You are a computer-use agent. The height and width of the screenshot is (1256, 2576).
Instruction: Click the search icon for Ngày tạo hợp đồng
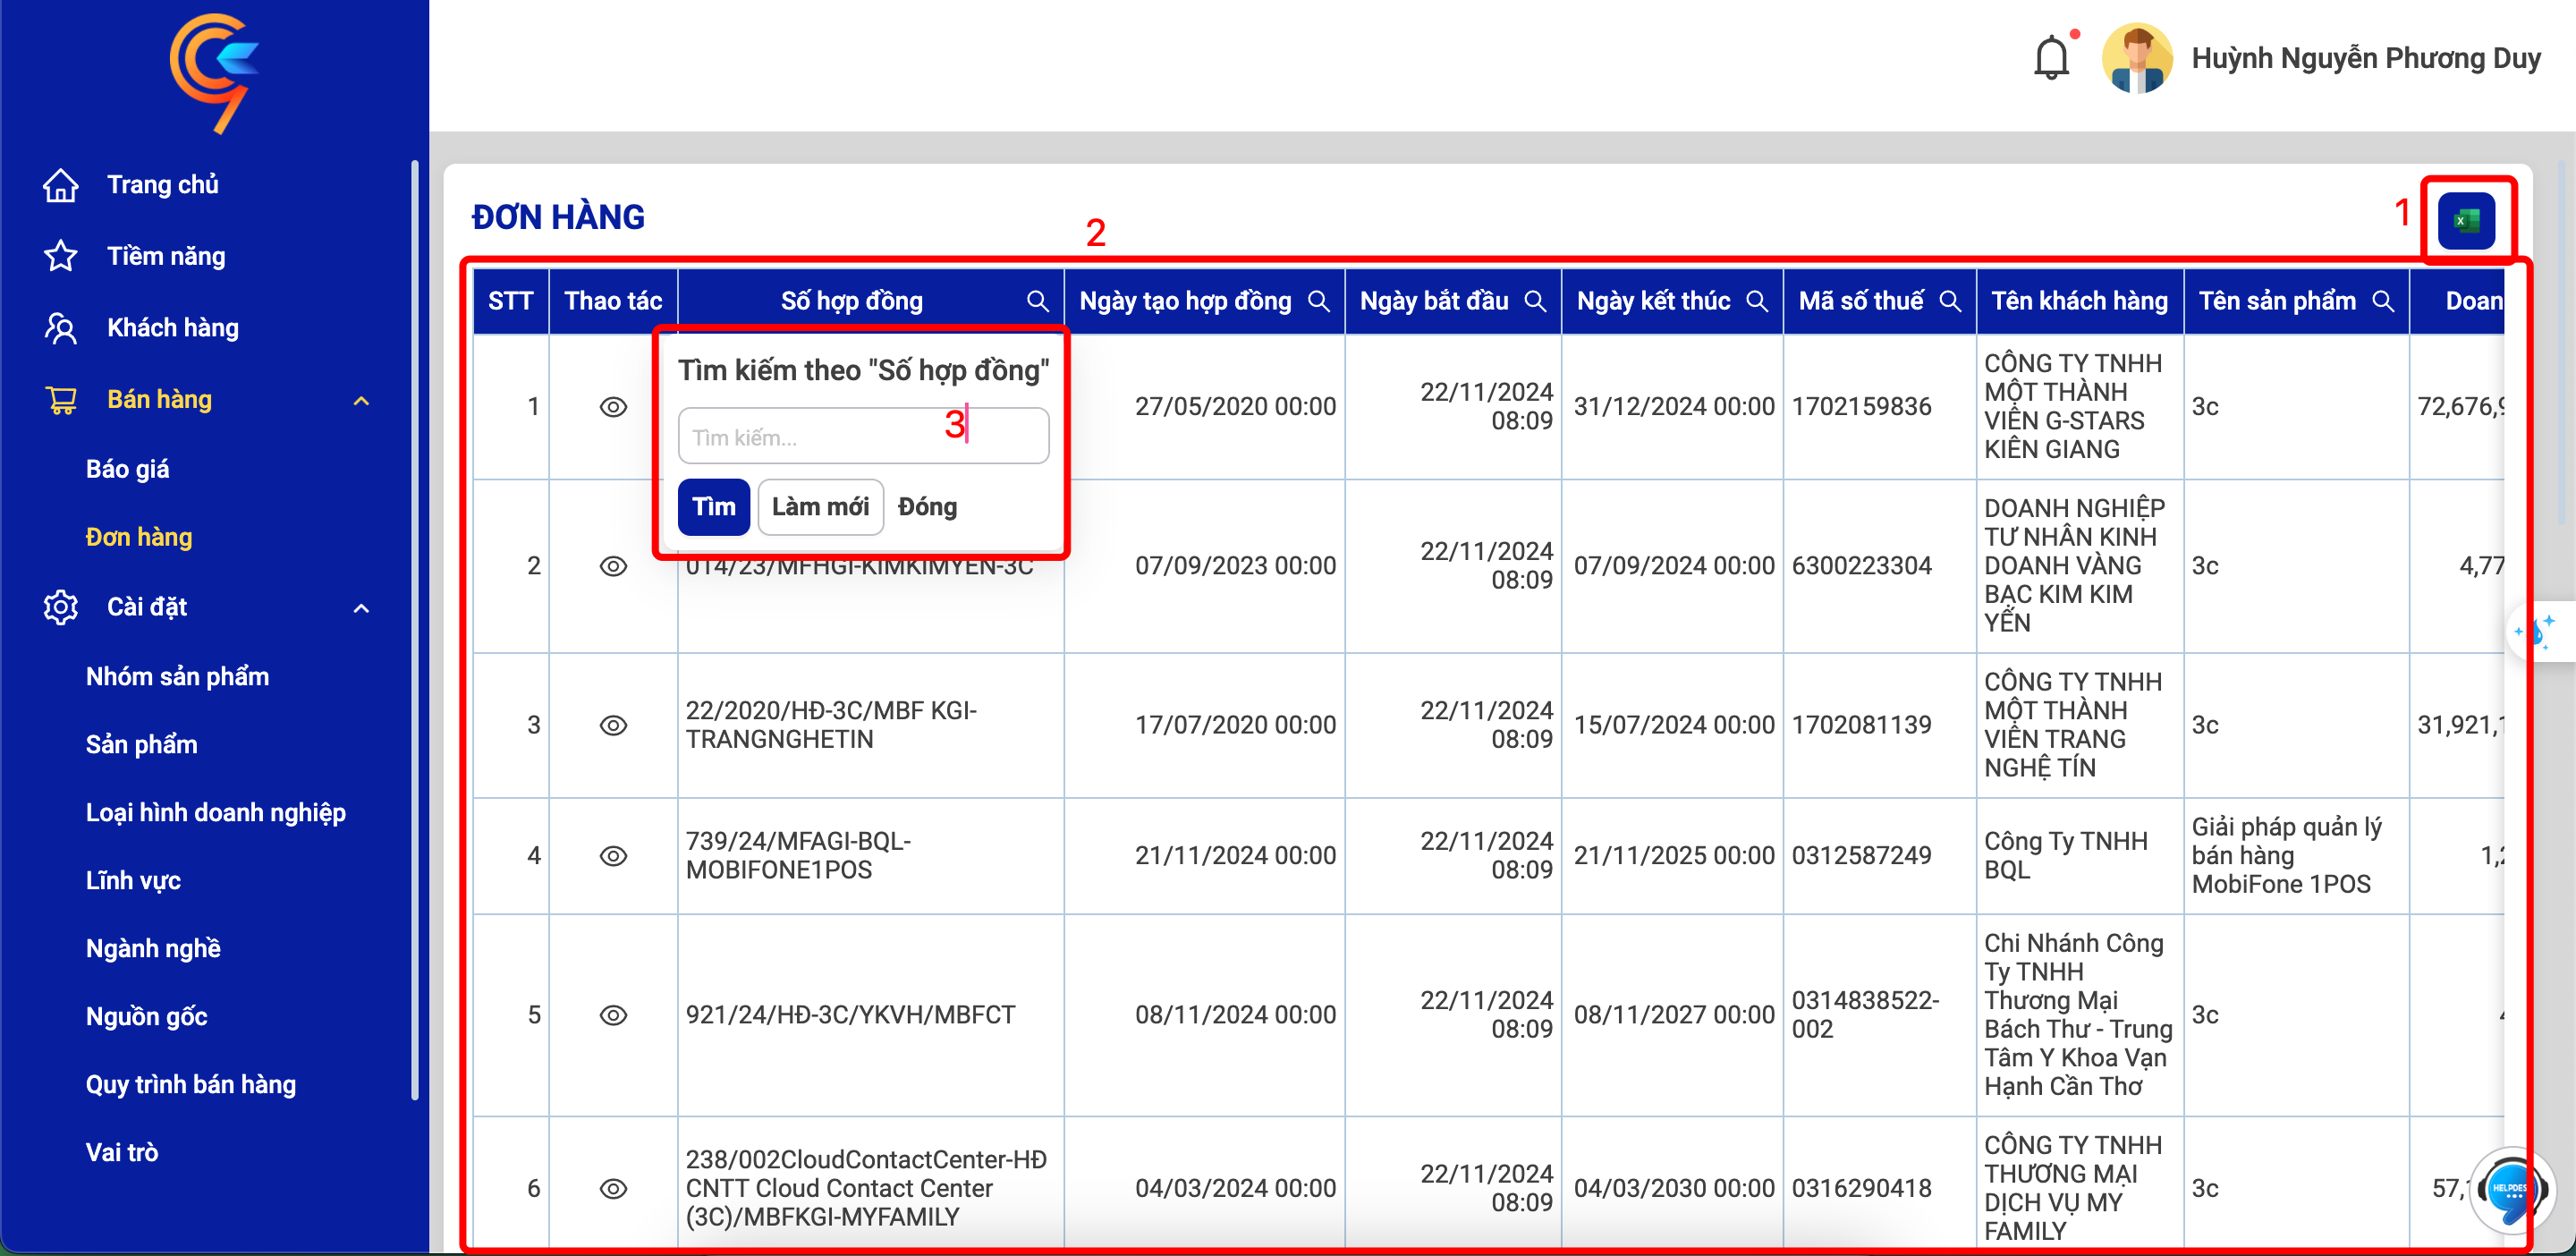1318,301
